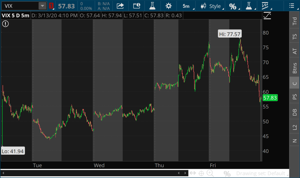Click the bottom percent drawing icon
300x178 pixels.
(x=227, y=174)
